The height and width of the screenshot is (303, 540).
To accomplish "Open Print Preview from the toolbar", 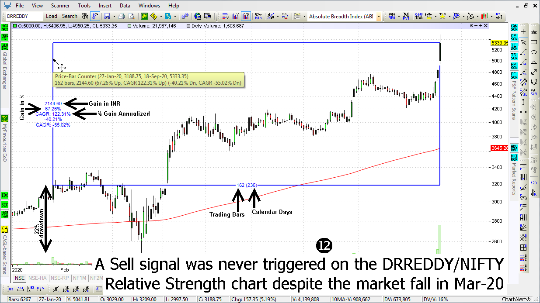I will (131, 16).
